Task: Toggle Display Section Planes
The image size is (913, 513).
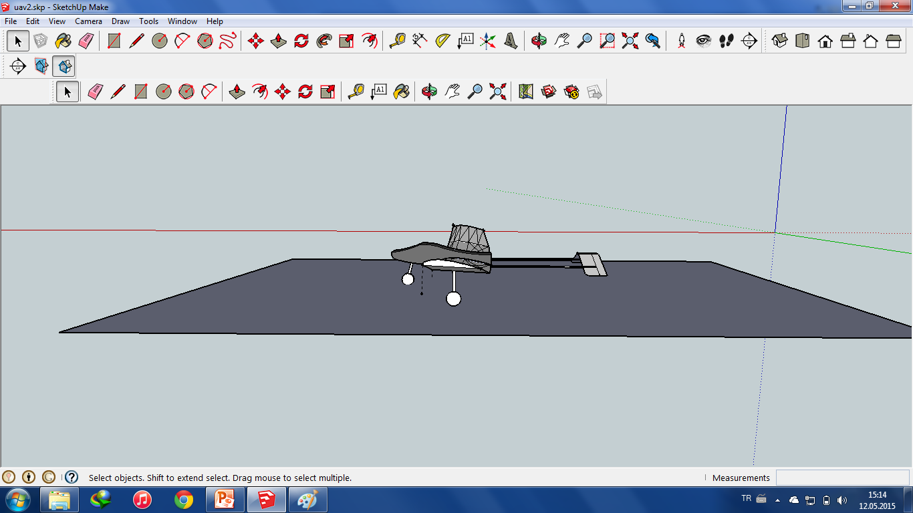Action: pos(41,66)
